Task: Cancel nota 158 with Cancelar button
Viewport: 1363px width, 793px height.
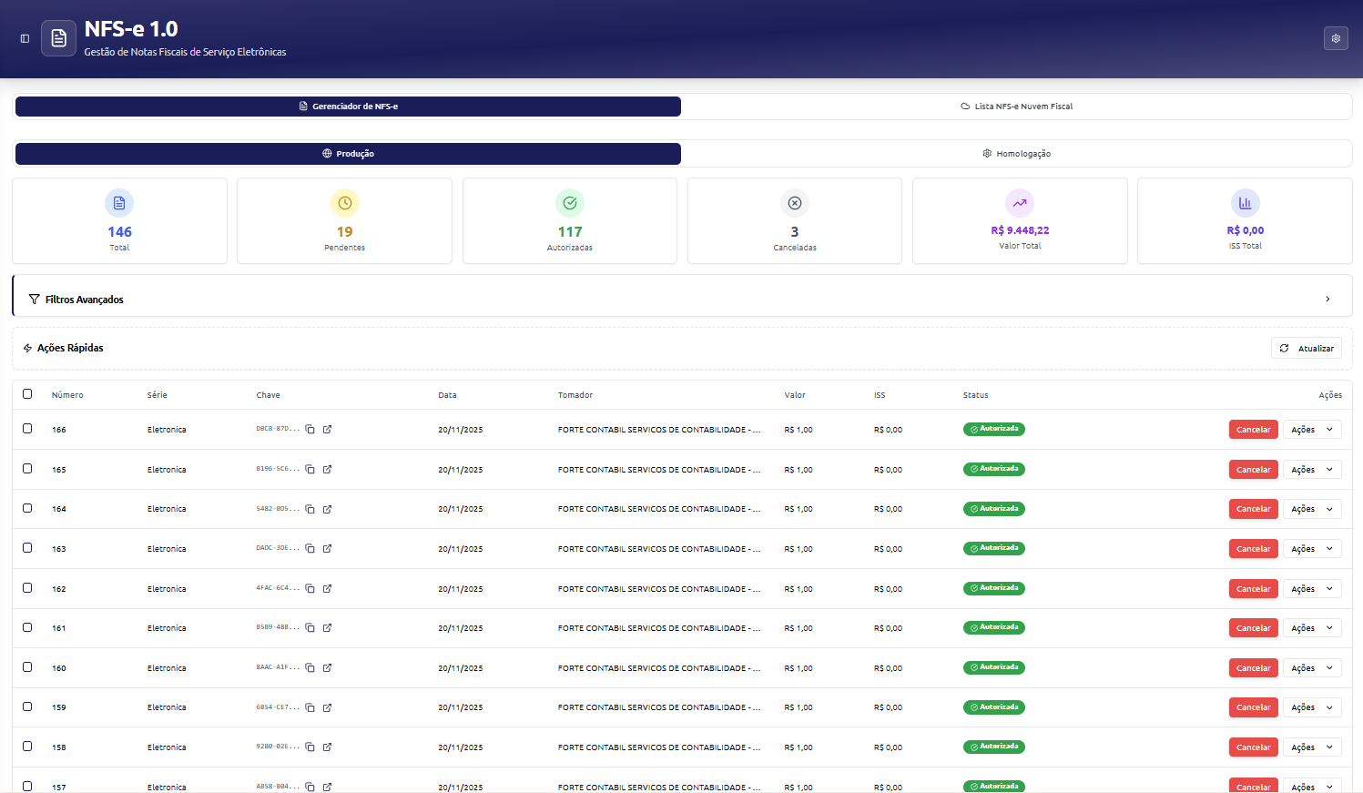Action: pos(1254,747)
